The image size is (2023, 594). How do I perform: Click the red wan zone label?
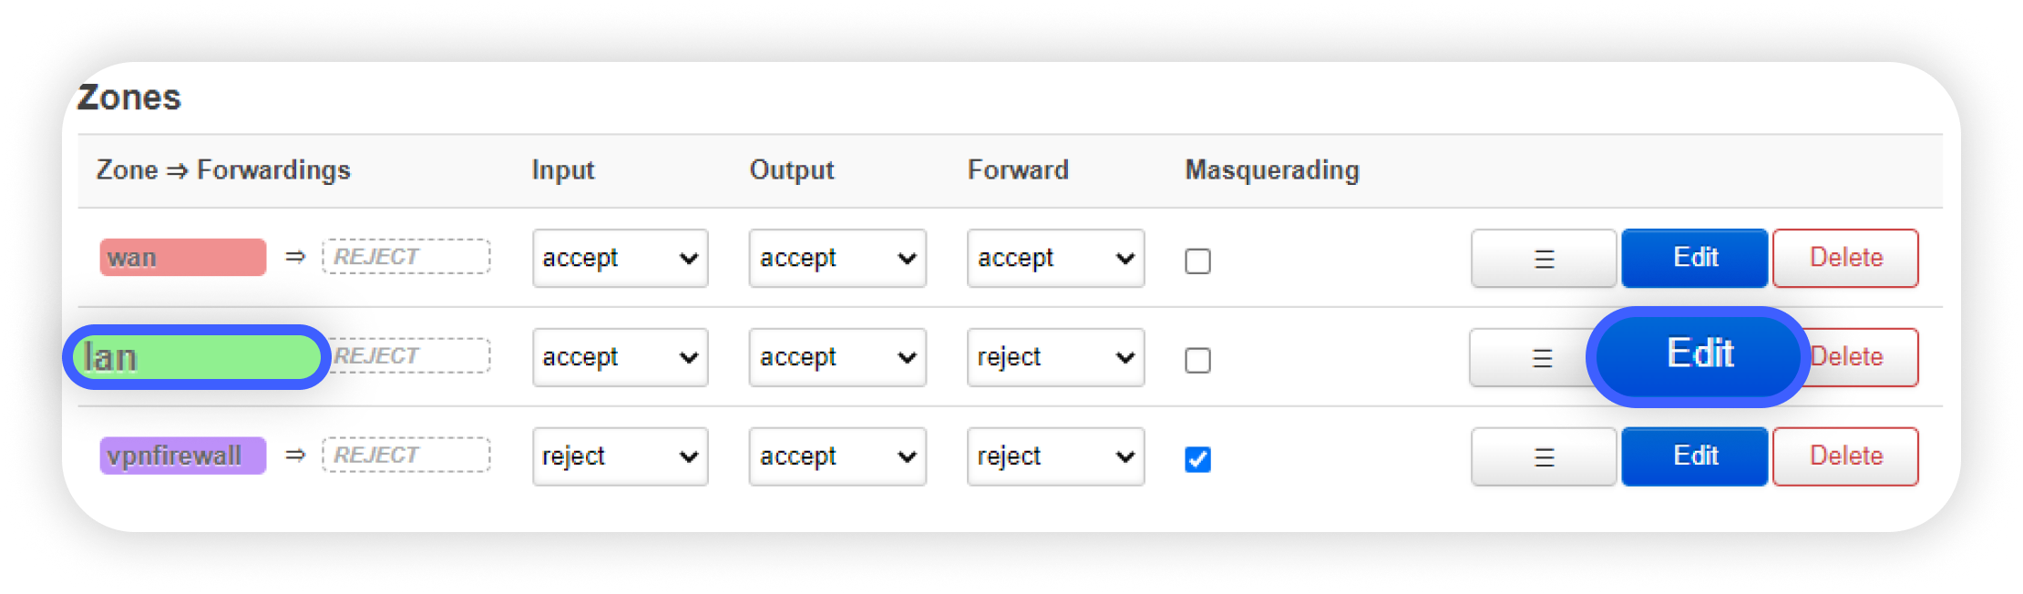[182, 258]
